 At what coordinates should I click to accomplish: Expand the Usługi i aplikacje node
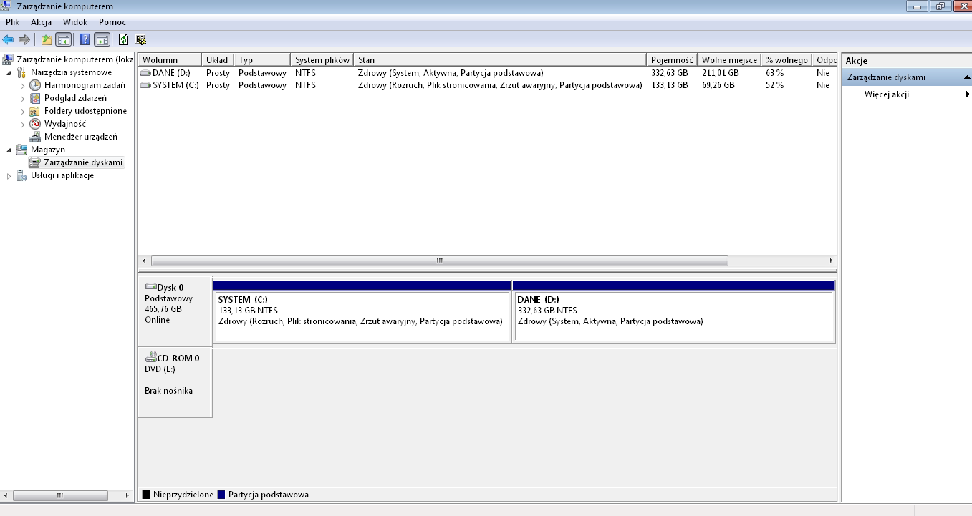click(x=9, y=175)
